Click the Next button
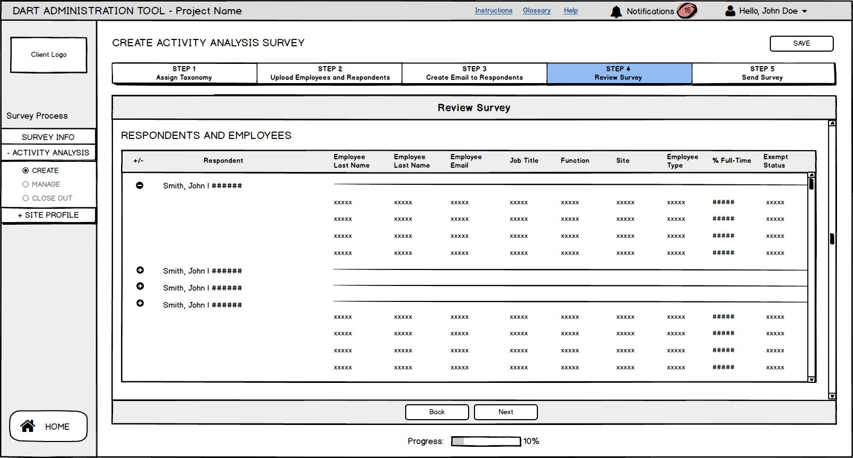 click(506, 412)
